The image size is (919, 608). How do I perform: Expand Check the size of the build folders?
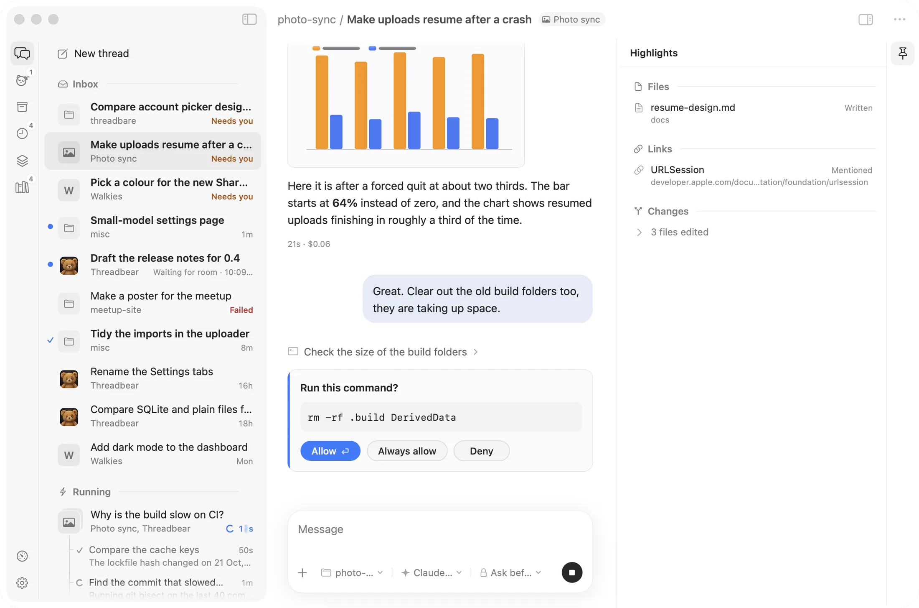pos(383,352)
